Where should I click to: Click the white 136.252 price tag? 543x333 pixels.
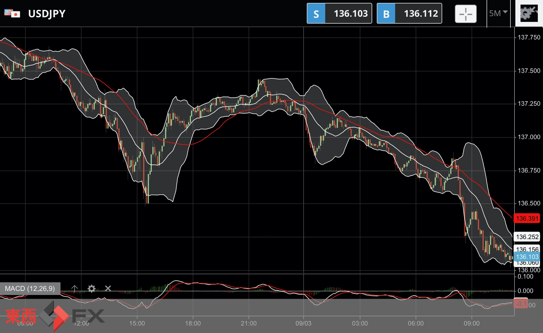coord(527,237)
